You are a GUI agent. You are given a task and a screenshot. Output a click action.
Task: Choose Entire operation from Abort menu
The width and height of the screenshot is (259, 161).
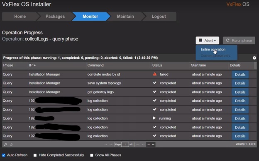point(213,49)
